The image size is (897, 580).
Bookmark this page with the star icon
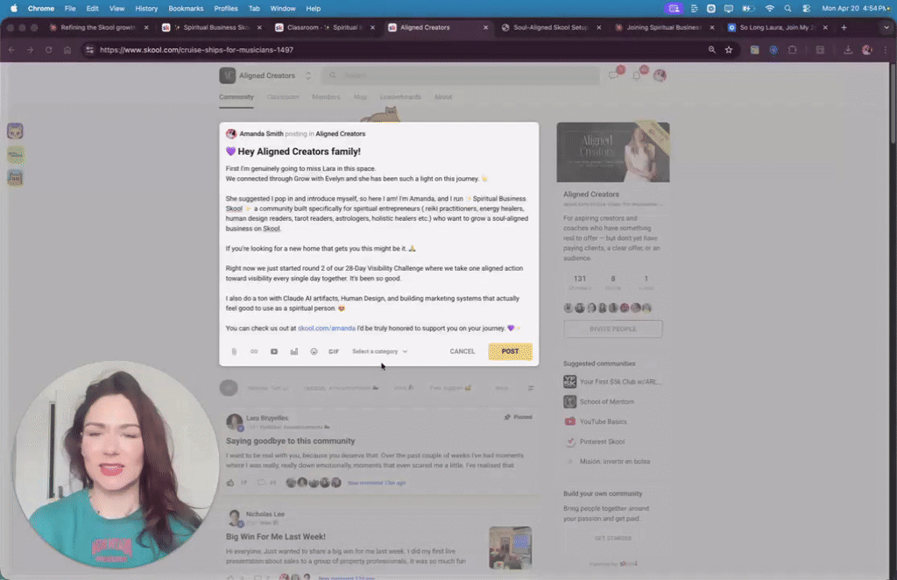729,50
